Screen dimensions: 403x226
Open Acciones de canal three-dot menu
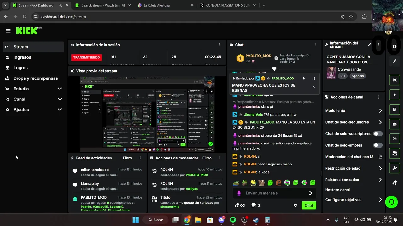point(379,97)
